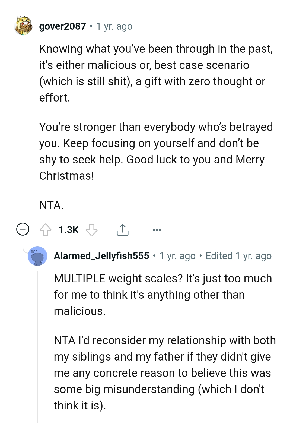Click the "MULTIPLE weight scales?" paragraph

pyautogui.click(x=163, y=295)
